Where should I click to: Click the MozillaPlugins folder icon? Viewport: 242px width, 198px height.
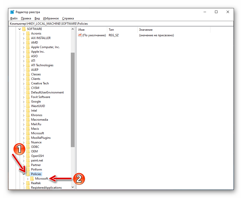click(28, 138)
